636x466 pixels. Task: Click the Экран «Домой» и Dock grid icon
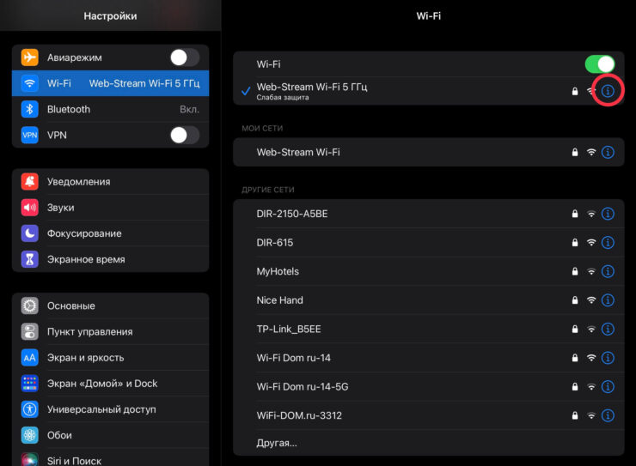click(x=29, y=384)
